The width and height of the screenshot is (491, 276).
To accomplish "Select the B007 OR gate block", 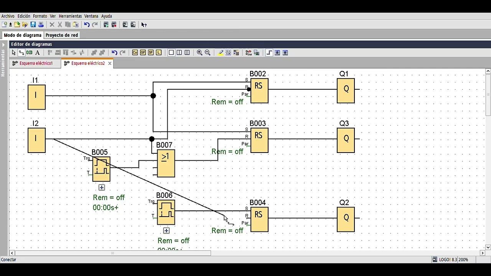I will click(166, 163).
